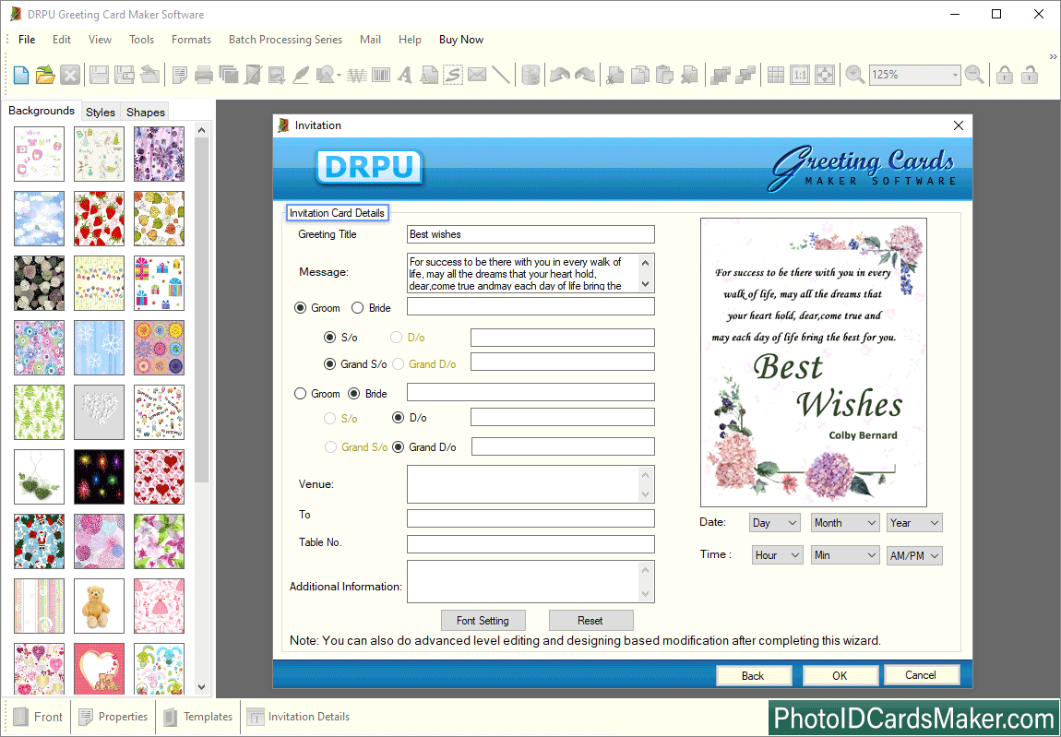Select the barcode tool icon

tap(381, 75)
